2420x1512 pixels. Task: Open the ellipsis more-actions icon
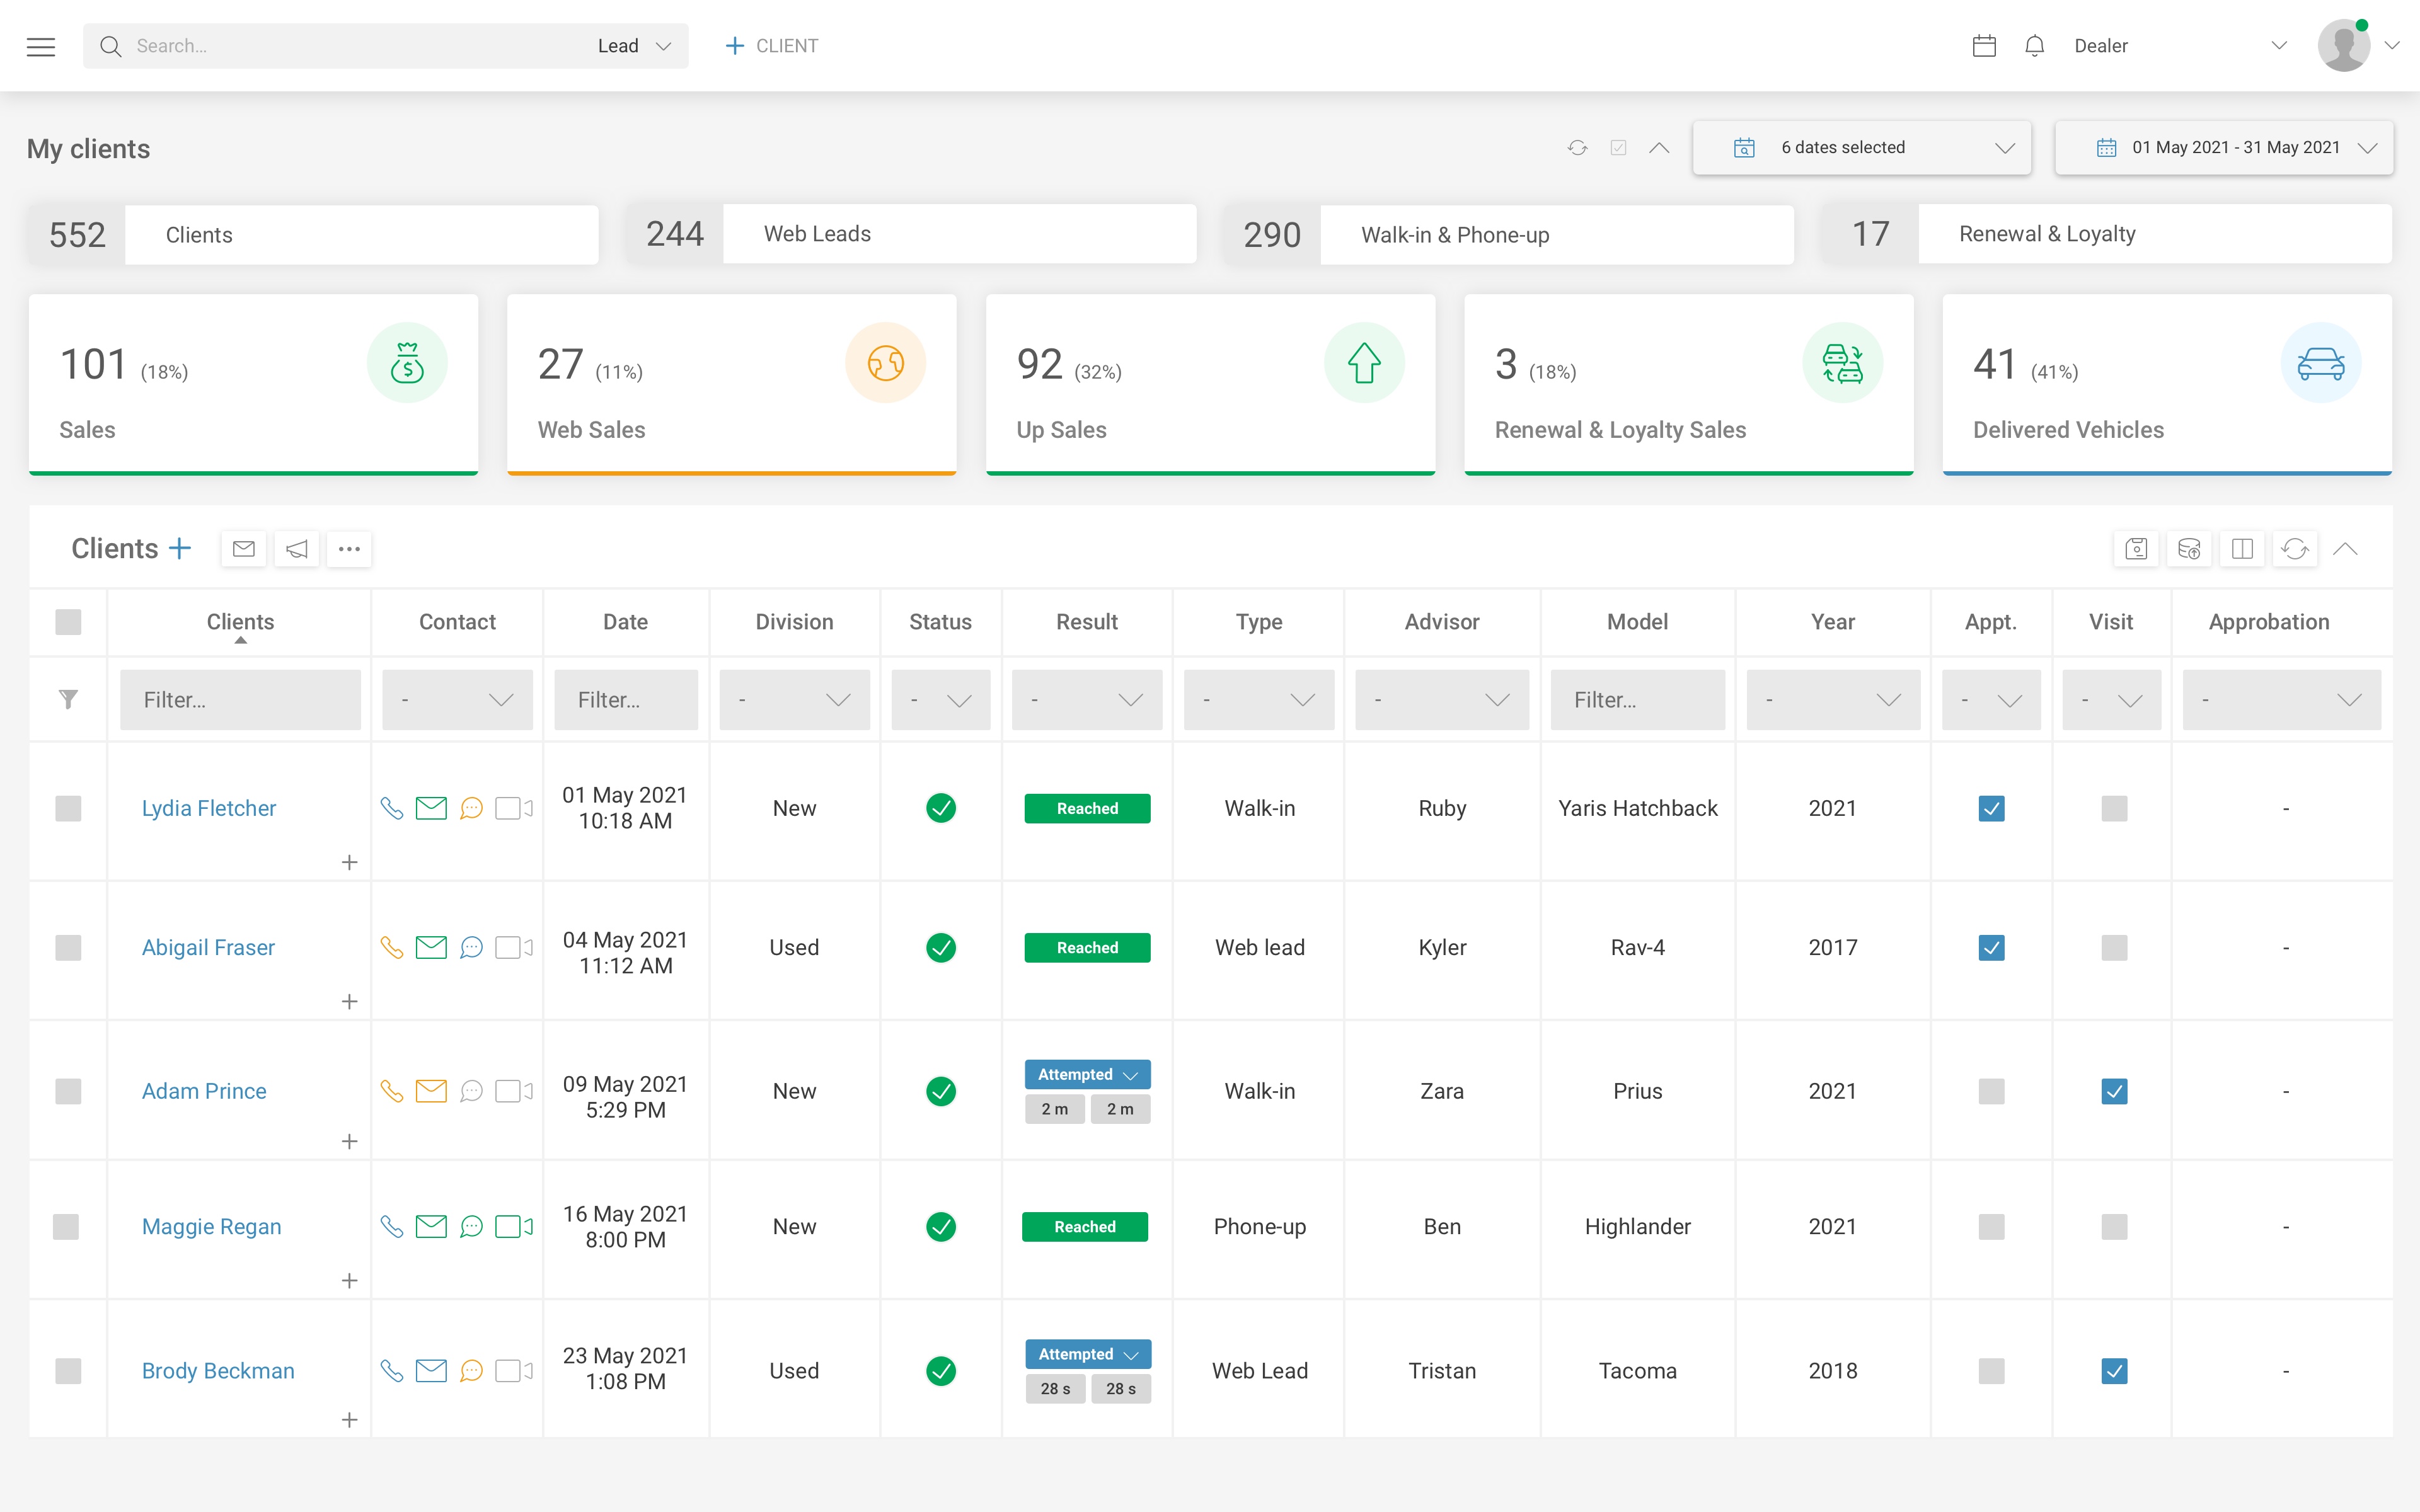pyautogui.click(x=349, y=548)
